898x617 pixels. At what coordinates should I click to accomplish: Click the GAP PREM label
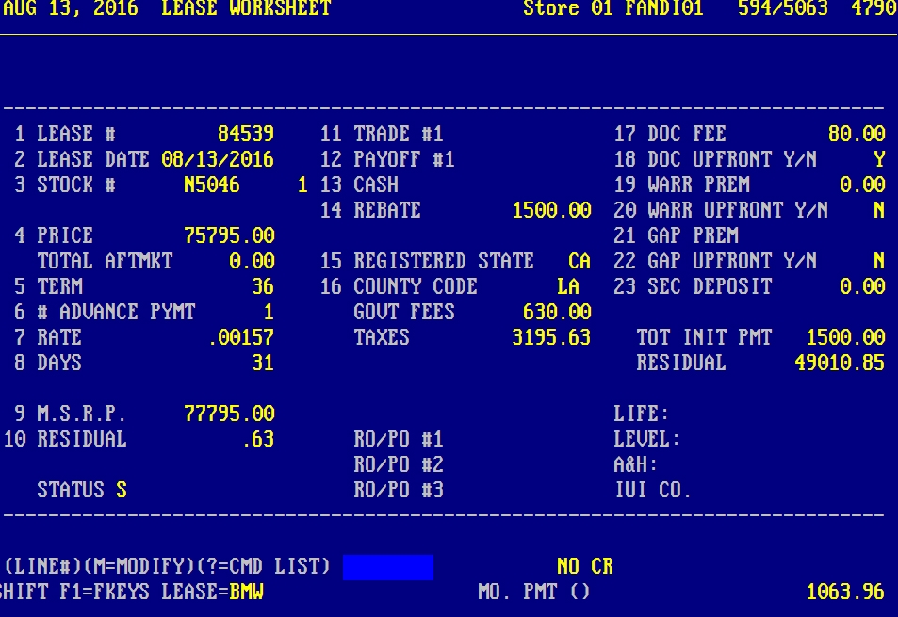click(693, 235)
